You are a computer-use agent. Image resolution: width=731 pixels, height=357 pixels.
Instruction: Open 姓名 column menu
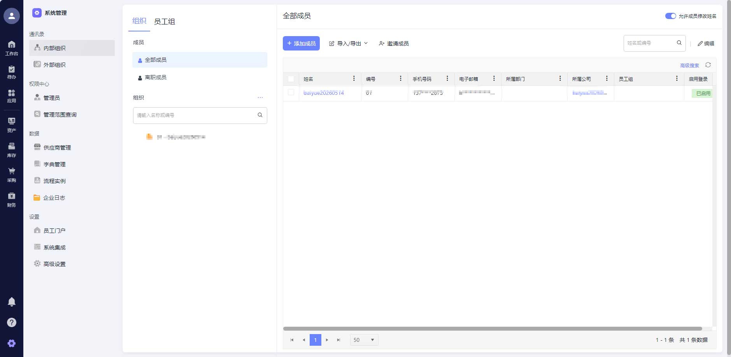coord(354,78)
